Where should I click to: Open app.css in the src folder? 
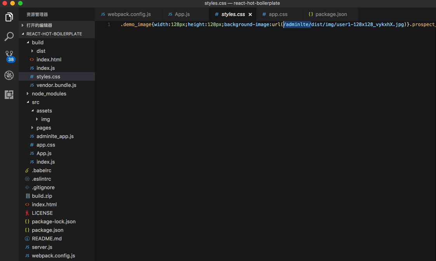(57, 145)
